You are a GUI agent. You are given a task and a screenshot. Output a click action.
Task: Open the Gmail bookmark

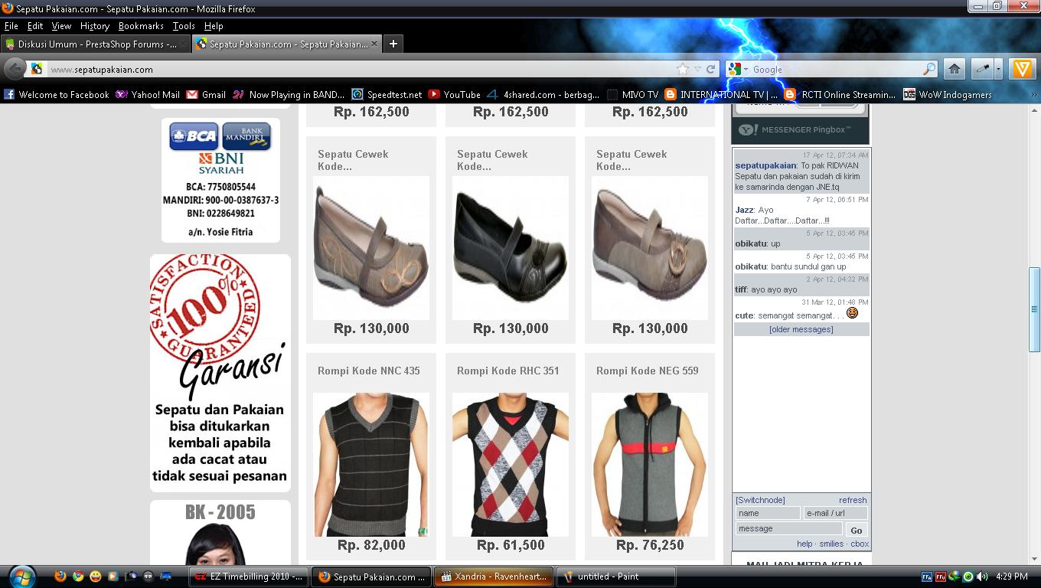(206, 94)
